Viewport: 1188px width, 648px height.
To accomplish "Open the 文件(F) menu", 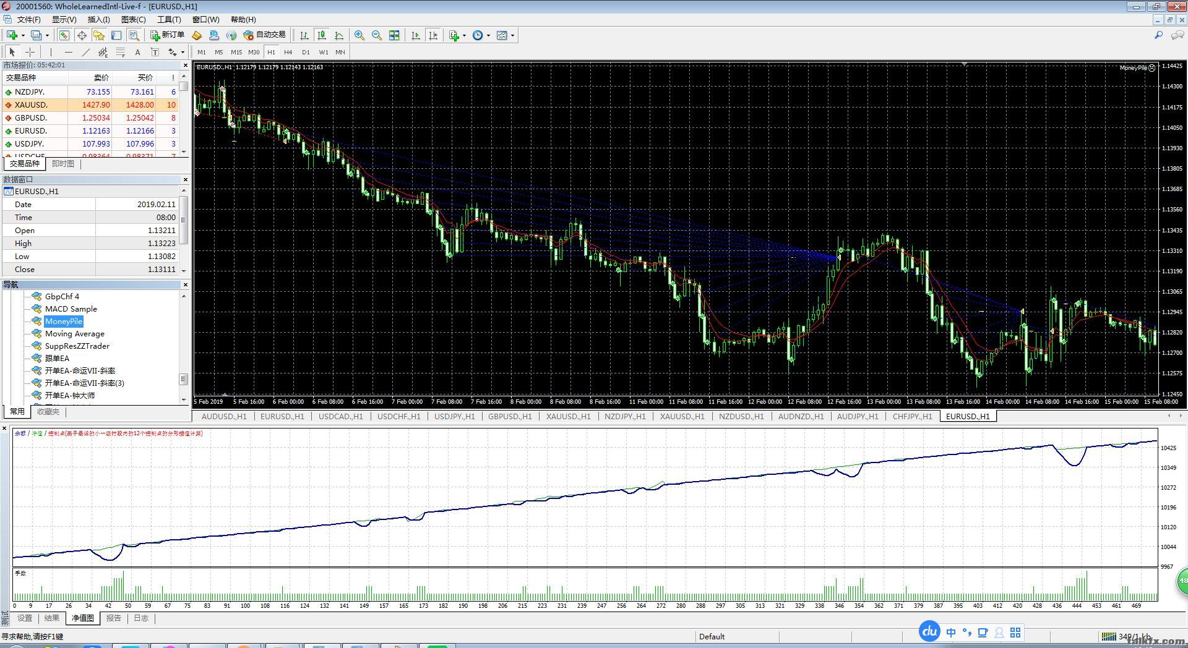I will click(29, 19).
